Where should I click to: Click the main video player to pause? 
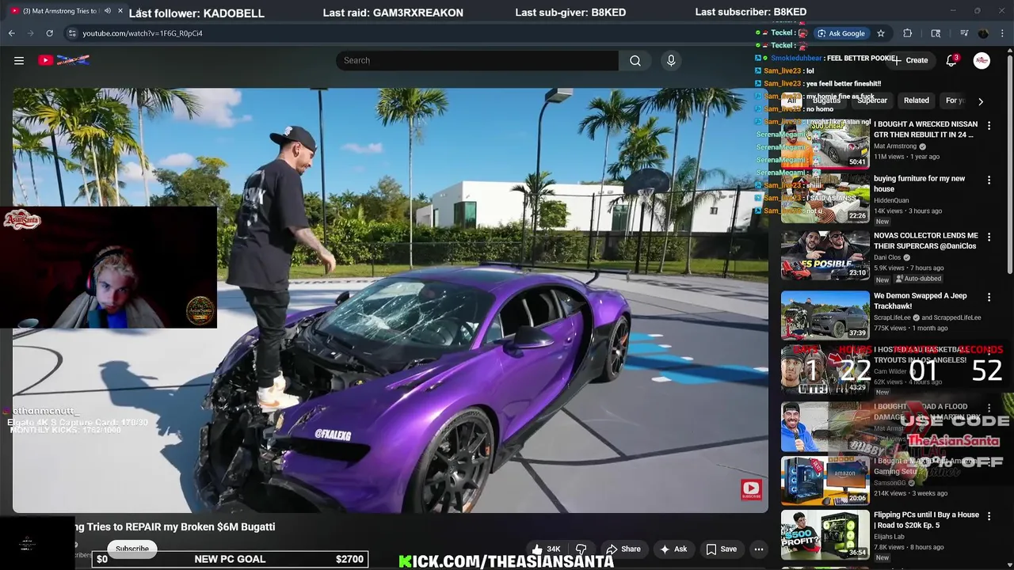pos(390,301)
